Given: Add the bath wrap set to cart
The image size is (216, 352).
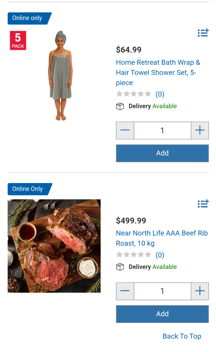Looking at the screenshot, I should (x=162, y=153).
